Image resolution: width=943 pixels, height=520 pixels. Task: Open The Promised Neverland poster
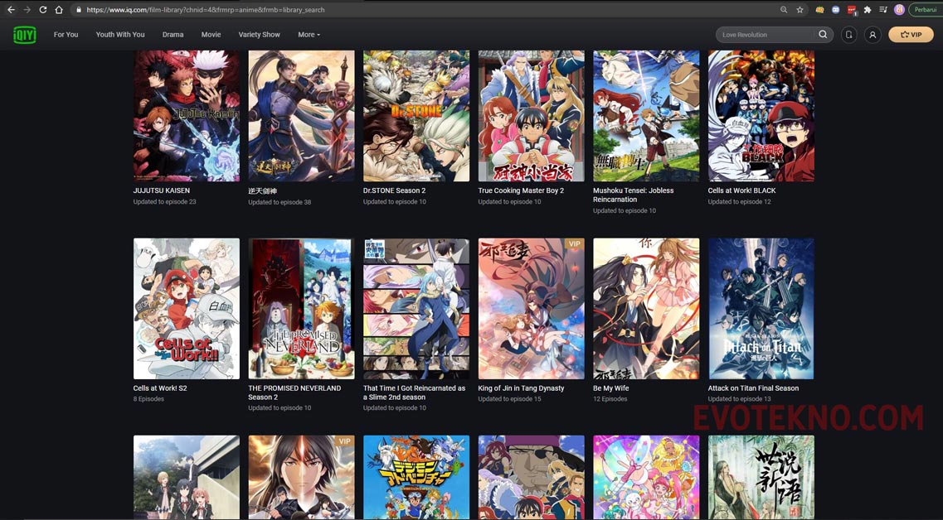click(x=301, y=309)
